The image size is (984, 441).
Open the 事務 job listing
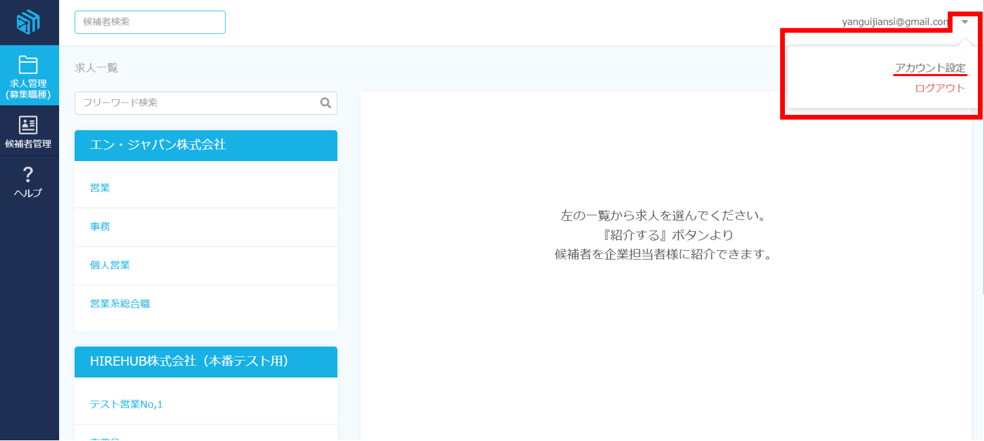point(100,227)
